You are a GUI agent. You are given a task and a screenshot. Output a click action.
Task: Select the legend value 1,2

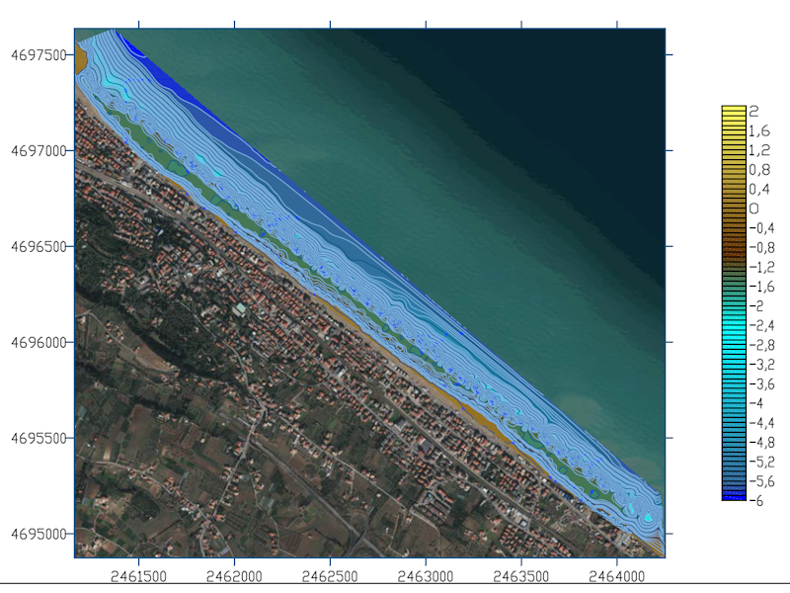[x=759, y=150]
